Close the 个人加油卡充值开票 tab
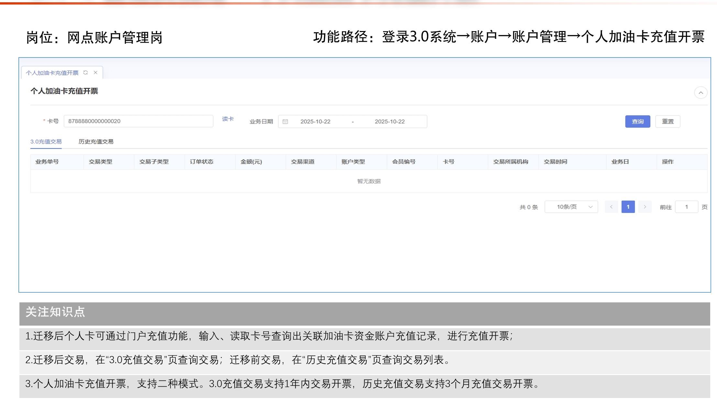 coord(95,73)
